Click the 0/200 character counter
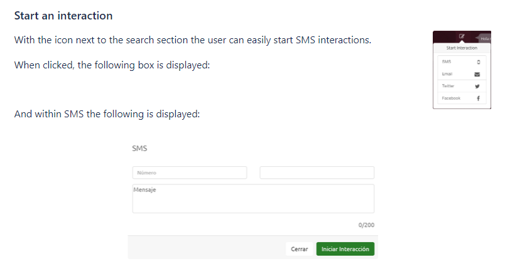The width and height of the screenshot is (505, 271). coord(366,225)
